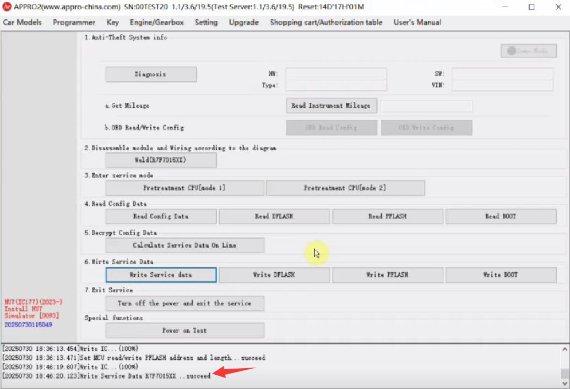Image resolution: width=570 pixels, height=389 pixels.
Task: Click the Read PFLASH button
Action: click(x=388, y=216)
